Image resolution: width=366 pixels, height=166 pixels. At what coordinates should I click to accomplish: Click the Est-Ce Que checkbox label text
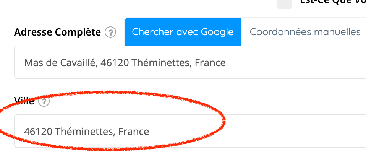pos(333,2)
